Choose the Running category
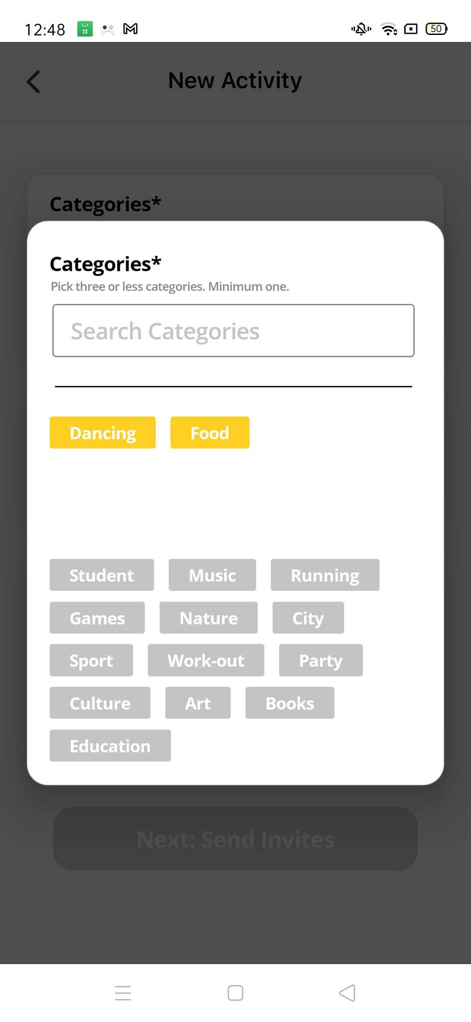This screenshot has width=471, height=1022. click(325, 575)
